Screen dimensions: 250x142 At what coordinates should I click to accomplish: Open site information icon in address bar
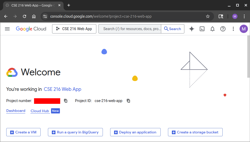coord(45,16)
